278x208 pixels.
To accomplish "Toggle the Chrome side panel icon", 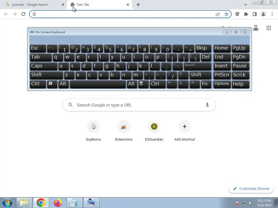I will (255, 14).
